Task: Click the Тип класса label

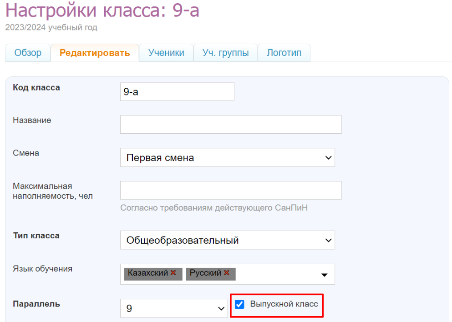Action: [x=36, y=236]
